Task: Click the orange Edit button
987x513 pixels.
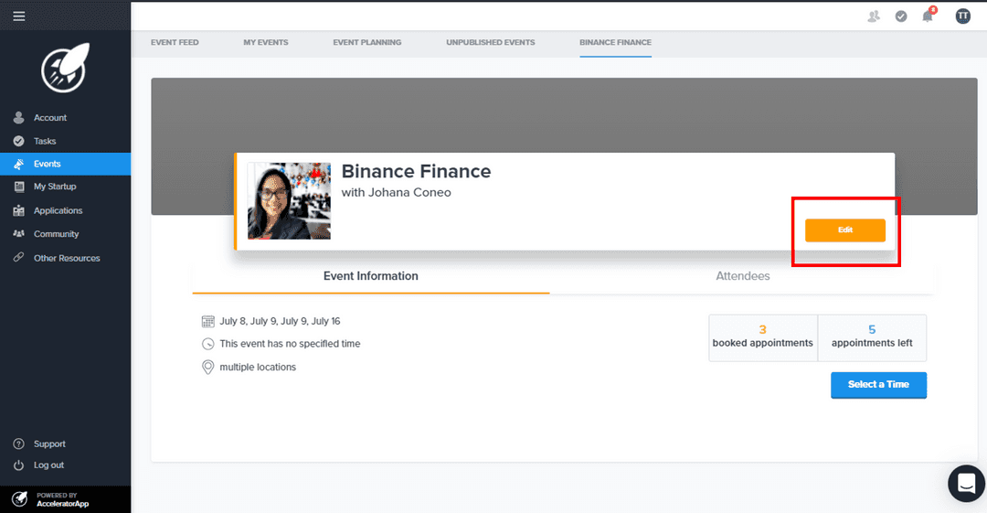Action: click(x=844, y=230)
